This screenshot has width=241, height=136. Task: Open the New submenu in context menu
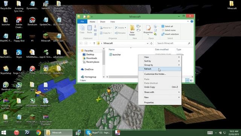click(160, 97)
